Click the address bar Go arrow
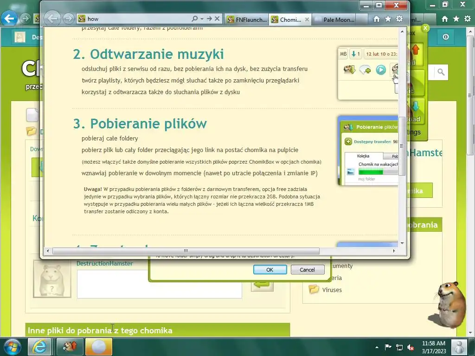Viewport: 475px width, 356px height. [209, 19]
